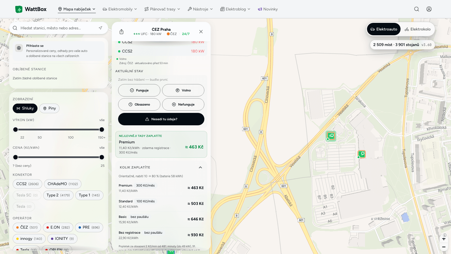Open Plánovač trasy dropdown menu
Screen dimensions: 451x254
162,9
